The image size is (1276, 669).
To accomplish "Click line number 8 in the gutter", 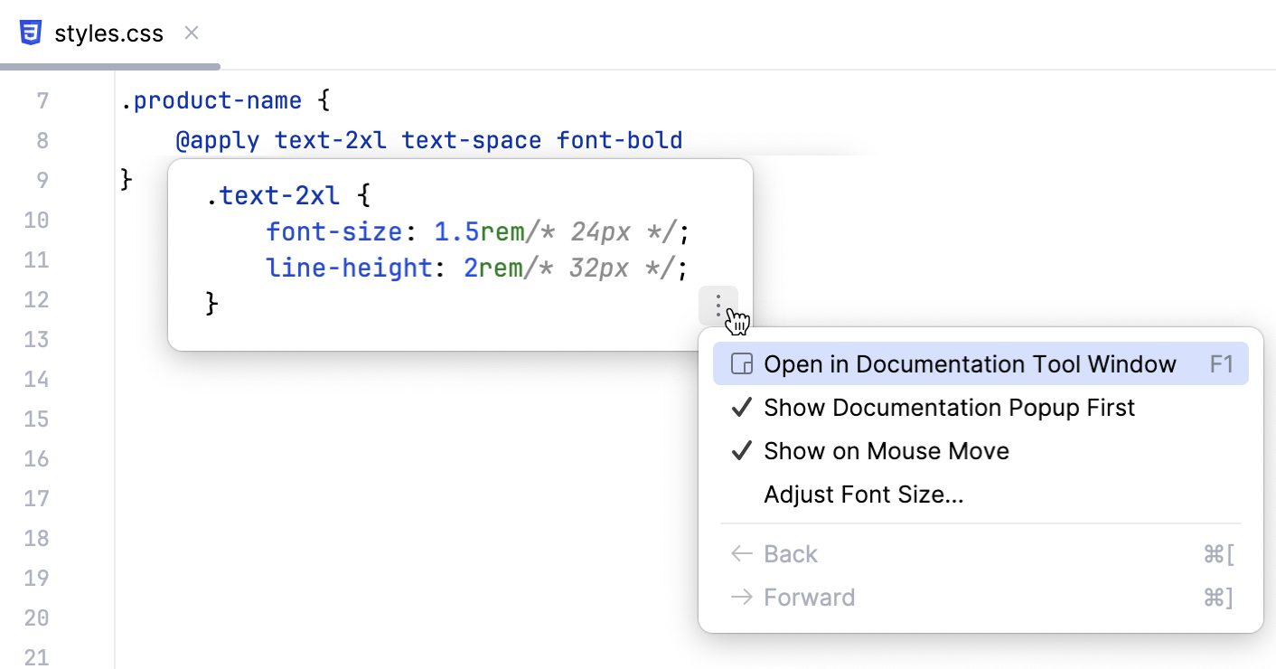I will 42,140.
